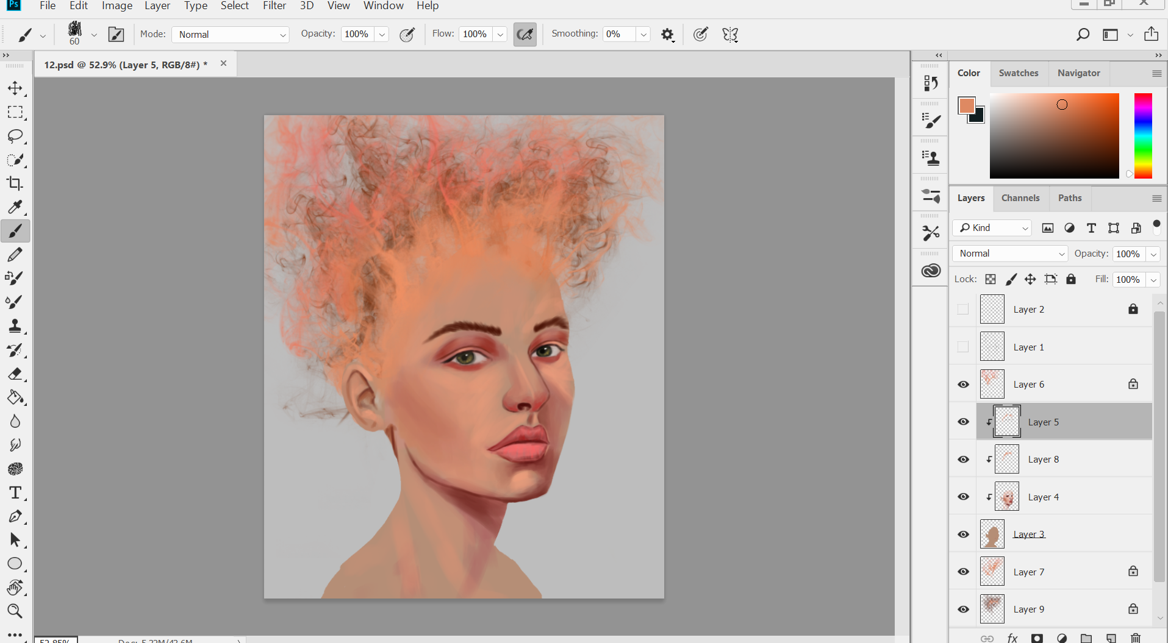Select the Crop tool

coord(15,183)
